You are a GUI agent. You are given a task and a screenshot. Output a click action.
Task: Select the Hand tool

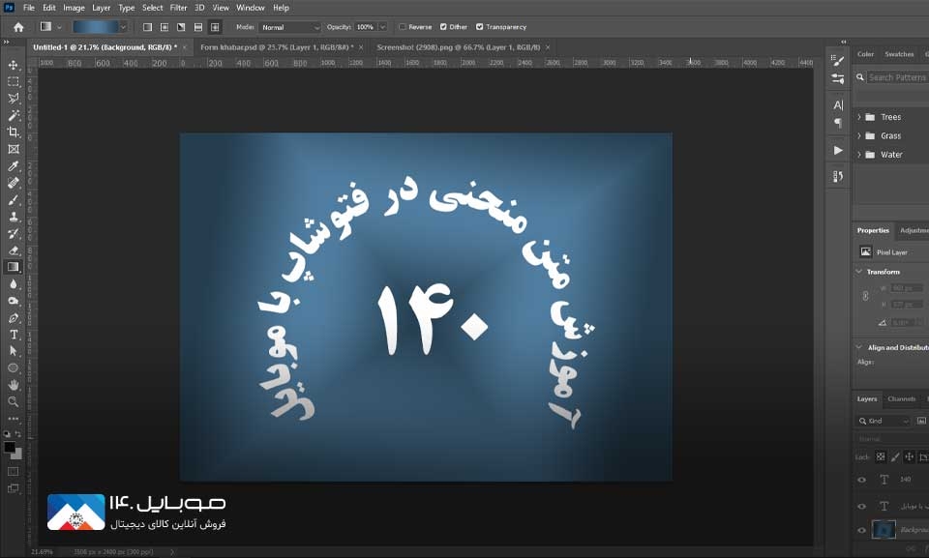13,385
